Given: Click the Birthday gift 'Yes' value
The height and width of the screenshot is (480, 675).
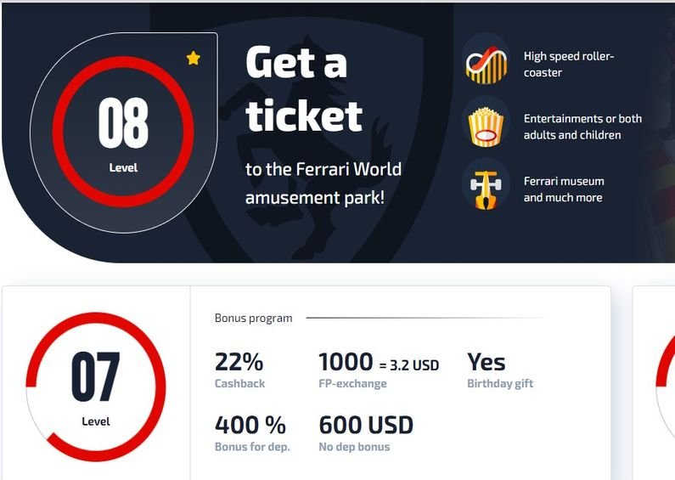Looking at the screenshot, I should pos(487,363).
